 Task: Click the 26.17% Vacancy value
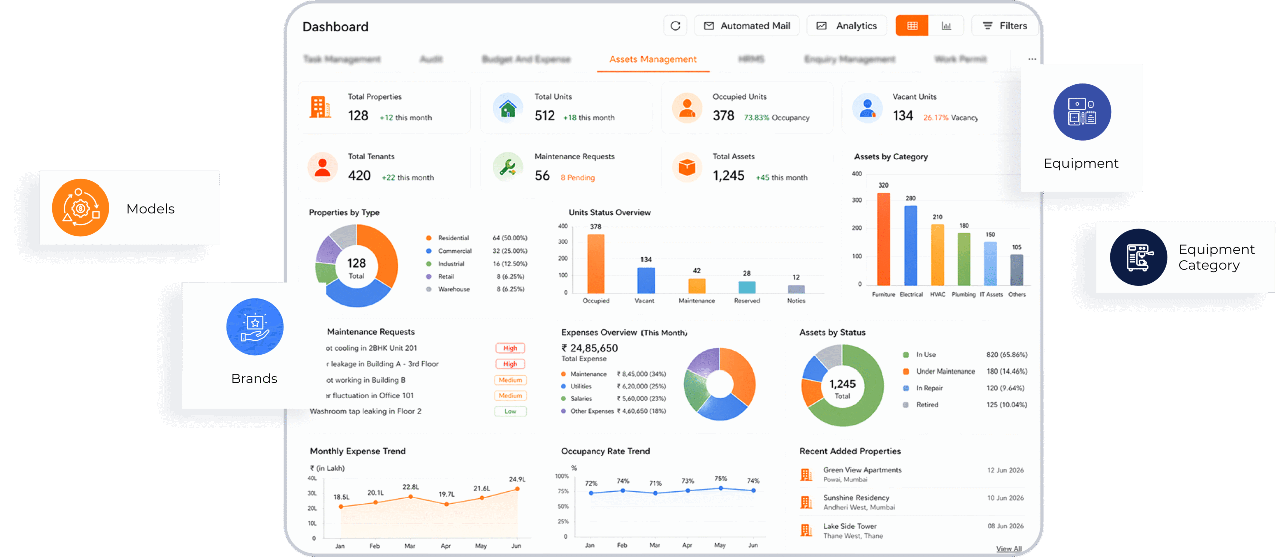coord(950,118)
